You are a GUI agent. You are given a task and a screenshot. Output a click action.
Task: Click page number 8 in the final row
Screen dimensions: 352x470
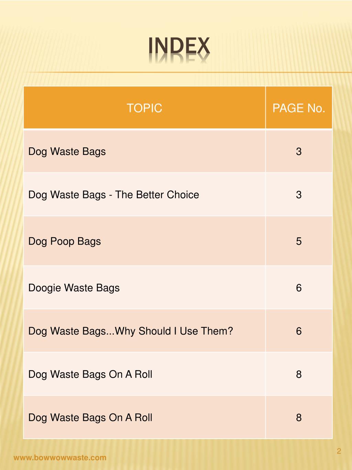pos(299,417)
